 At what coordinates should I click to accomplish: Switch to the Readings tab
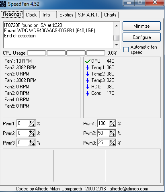[x=12, y=14]
